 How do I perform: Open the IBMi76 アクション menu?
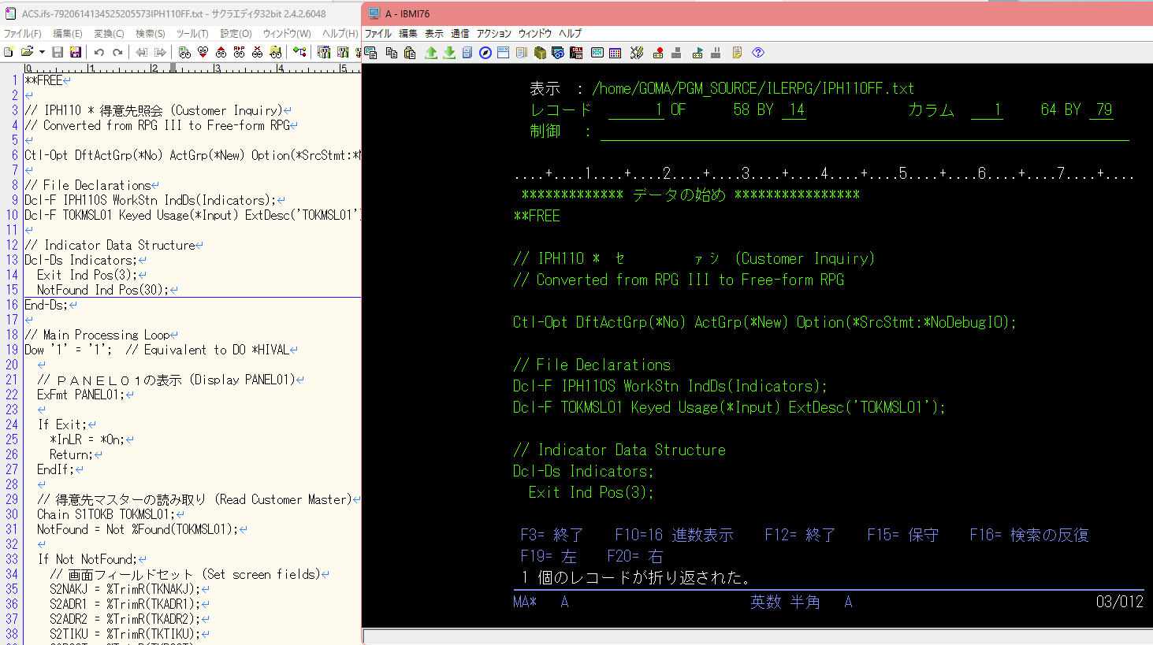(494, 33)
